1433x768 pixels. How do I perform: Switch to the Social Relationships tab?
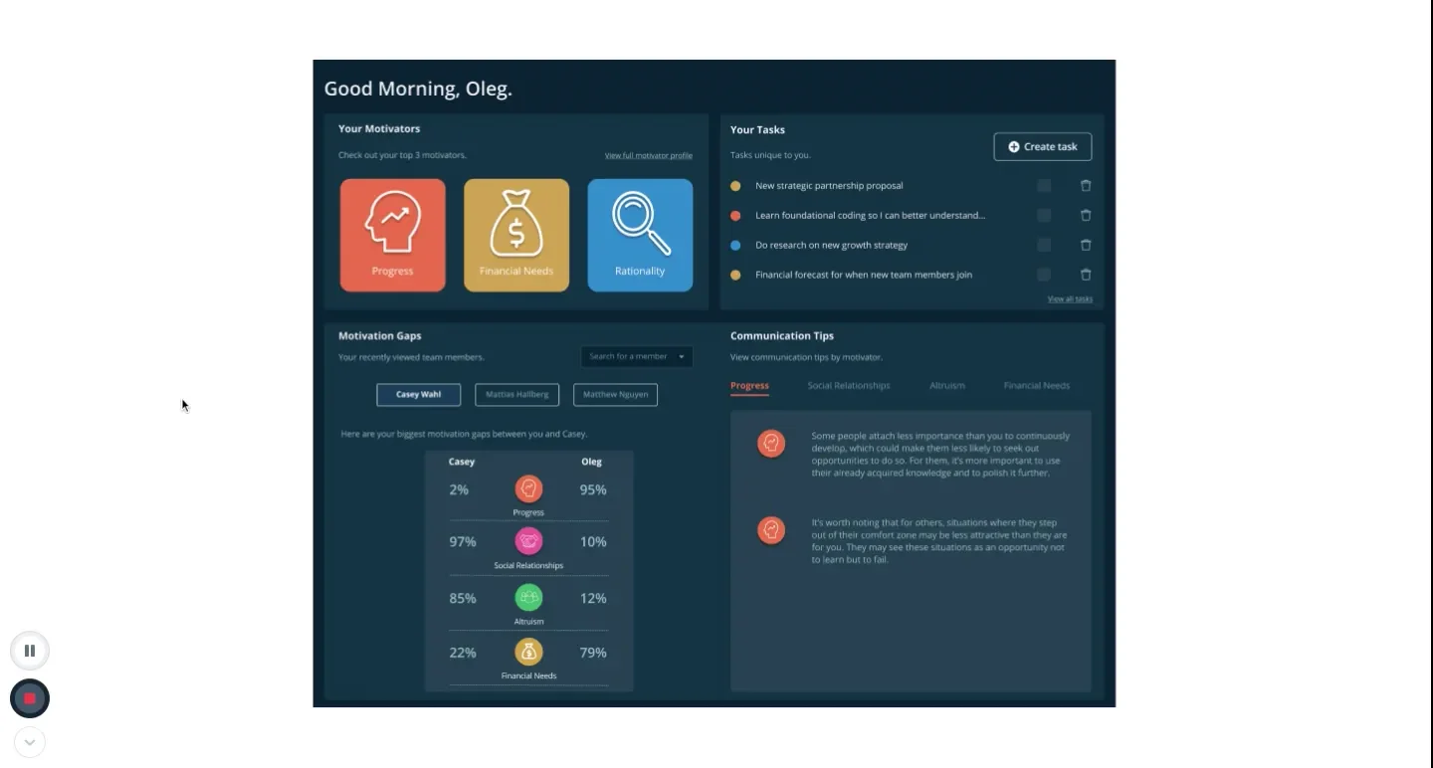point(849,386)
